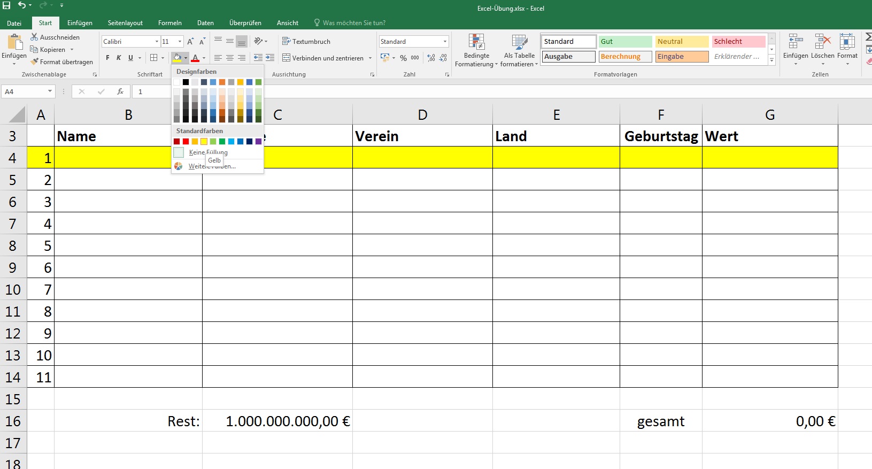Toggle underline formatting (U button)
This screenshot has height=469, width=872.
(130, 58)
